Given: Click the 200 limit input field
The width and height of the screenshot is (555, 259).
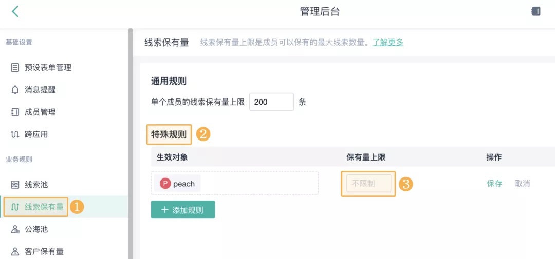Looking at the screenshot, I should 271,102.
